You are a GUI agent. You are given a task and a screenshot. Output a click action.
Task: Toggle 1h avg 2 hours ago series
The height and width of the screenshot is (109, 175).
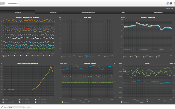click(35, 100)
